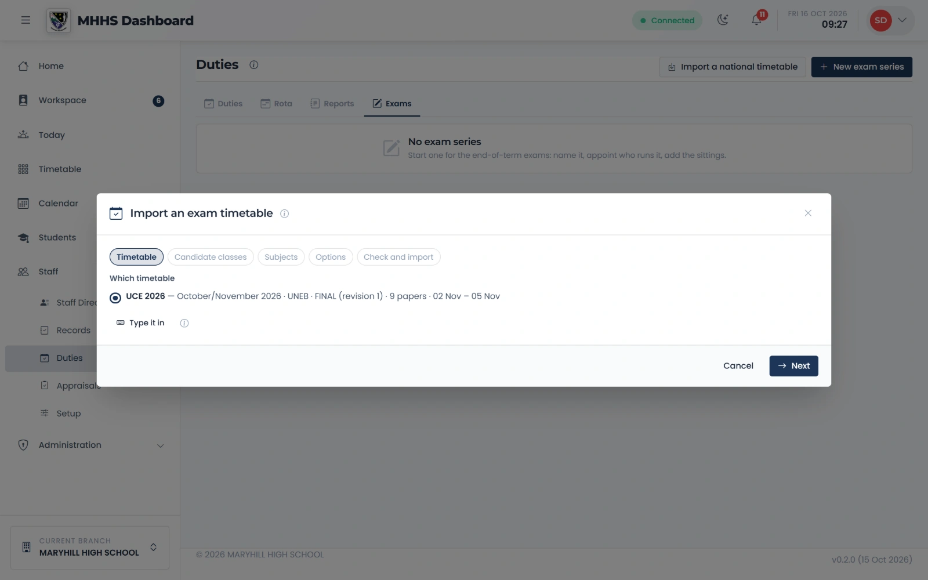Select the UCE 2026 timetable radio button
This screenshot has height=580, width=928.
pyautogui.click(x=115, y=298)
